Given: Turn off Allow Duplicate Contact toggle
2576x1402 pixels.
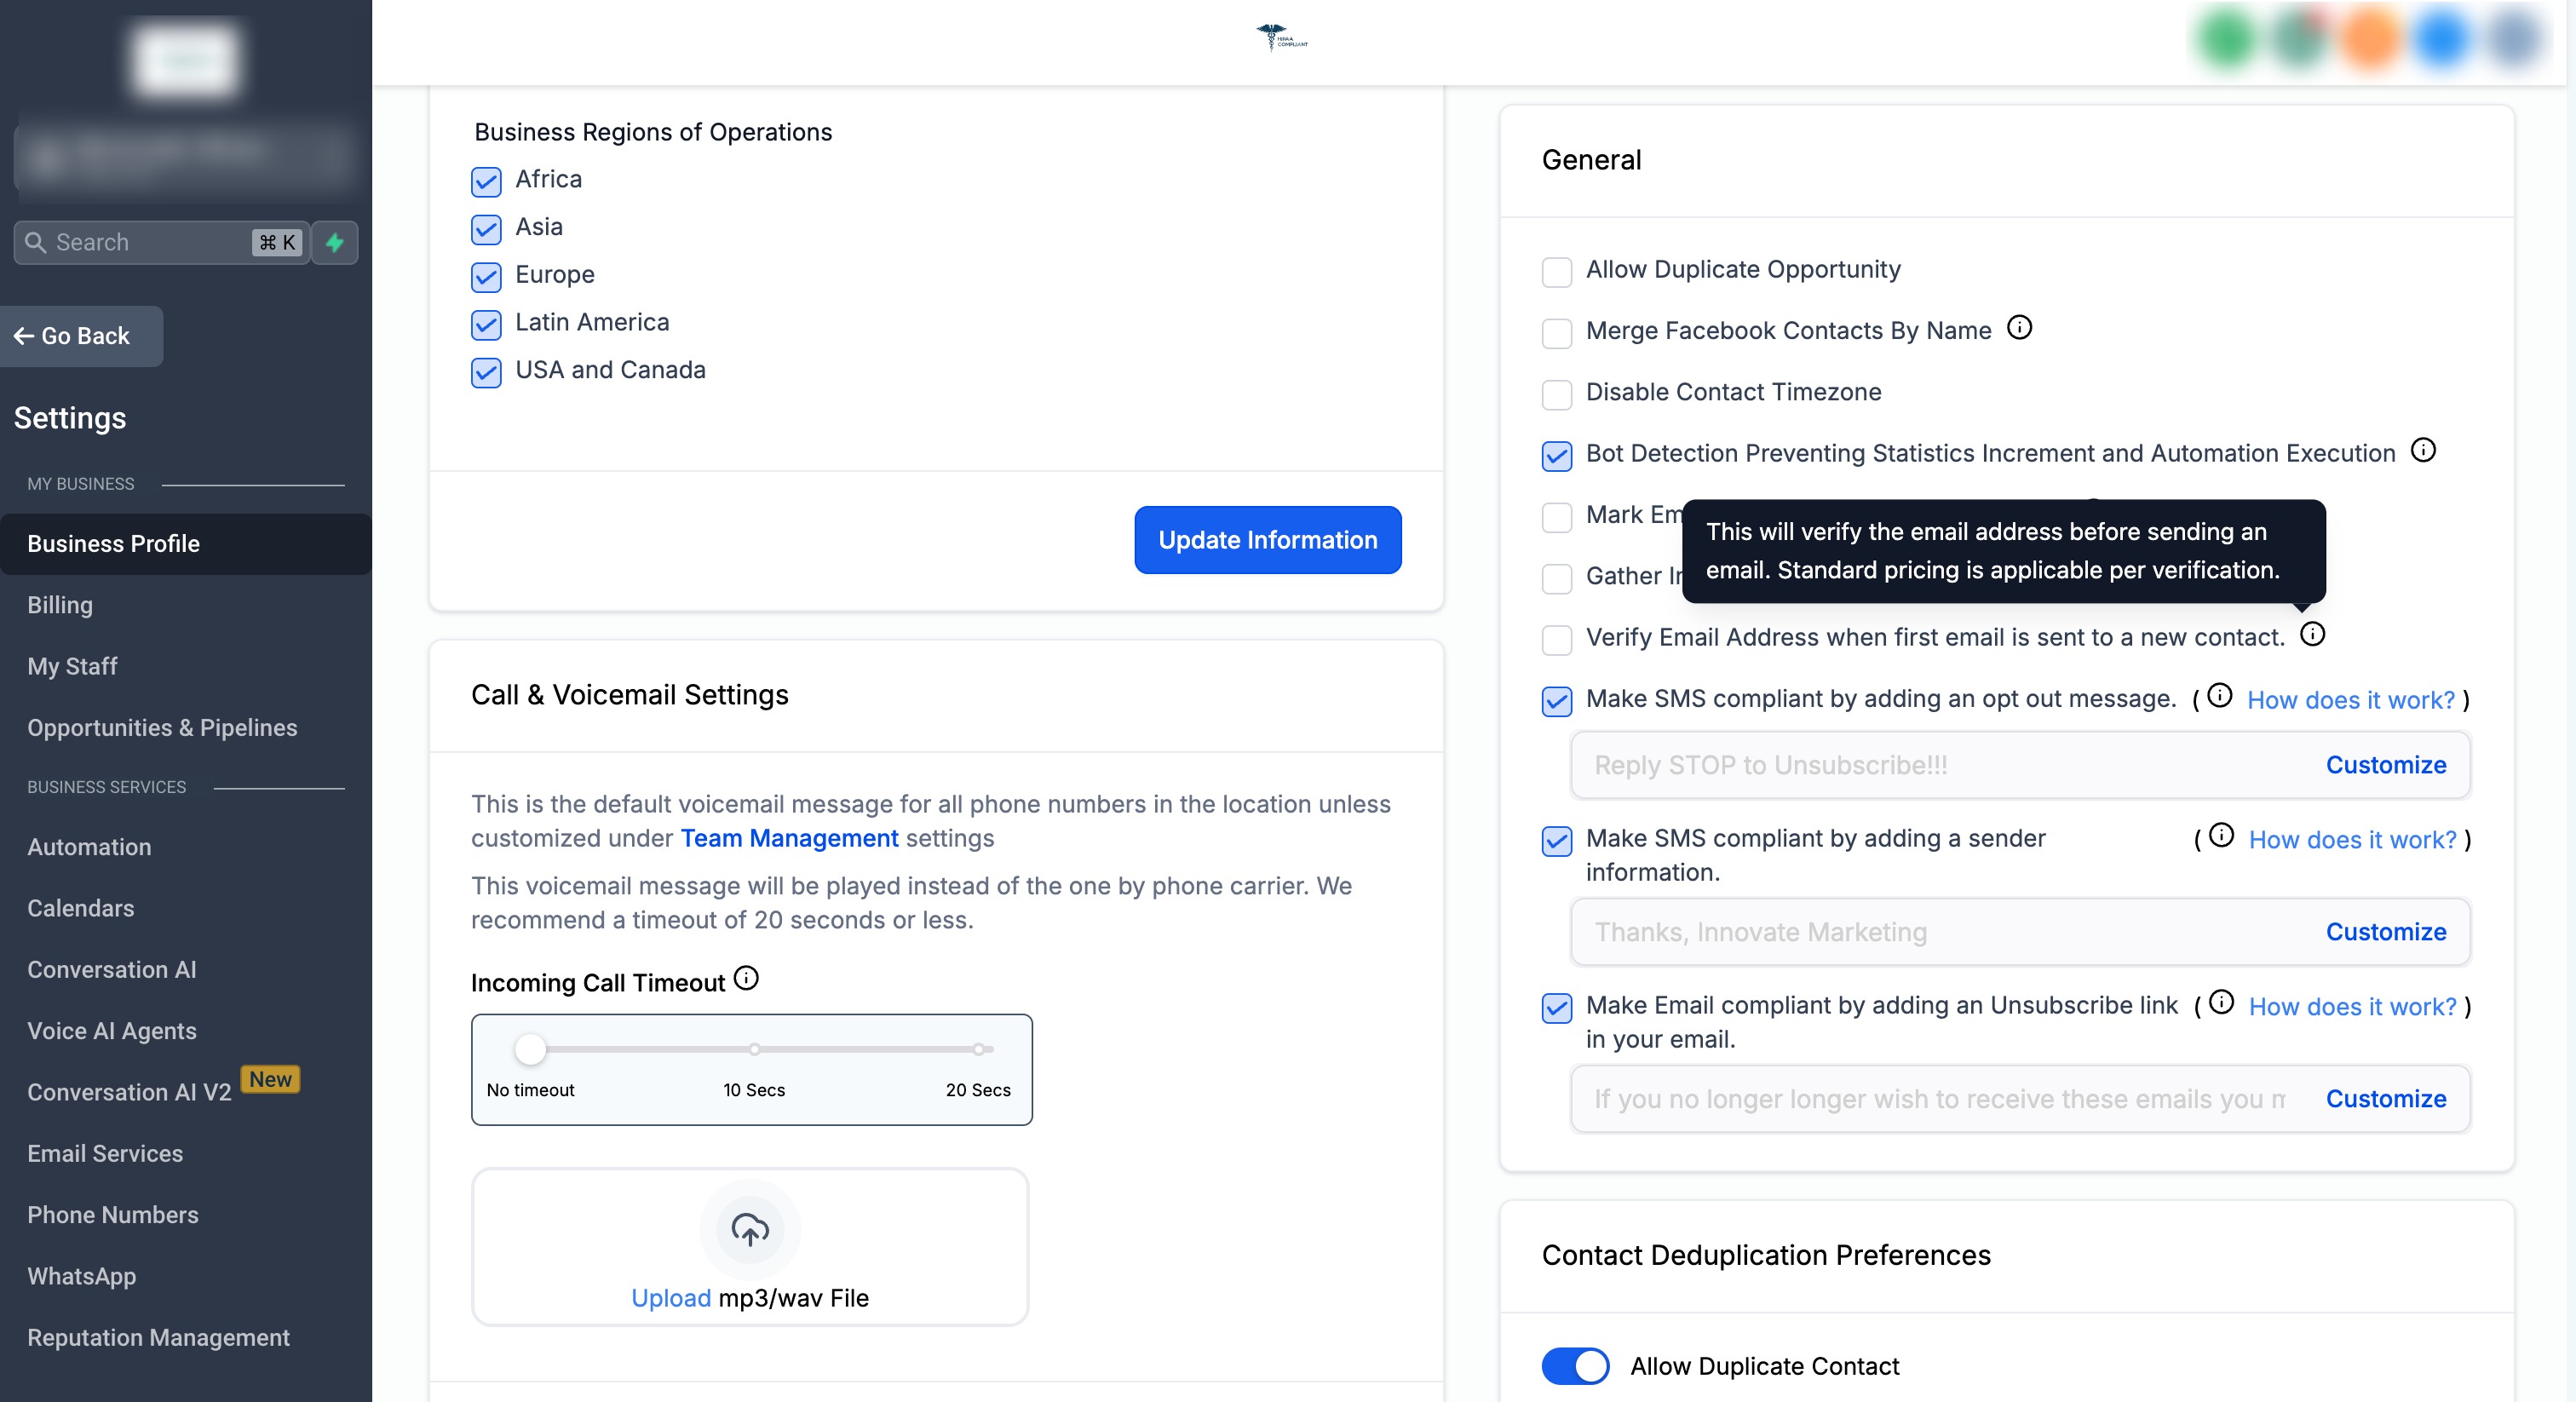Looking at the screenshot, I should click(x=1575, y=1365).
